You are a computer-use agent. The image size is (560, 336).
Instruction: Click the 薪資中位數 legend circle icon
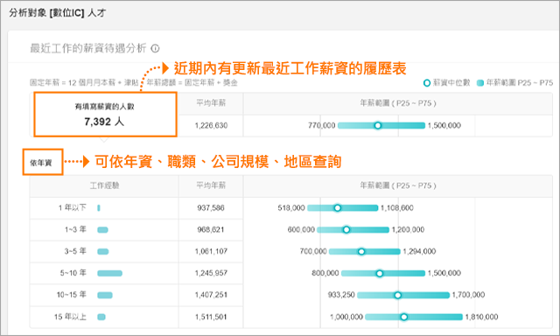click(426, 83)
